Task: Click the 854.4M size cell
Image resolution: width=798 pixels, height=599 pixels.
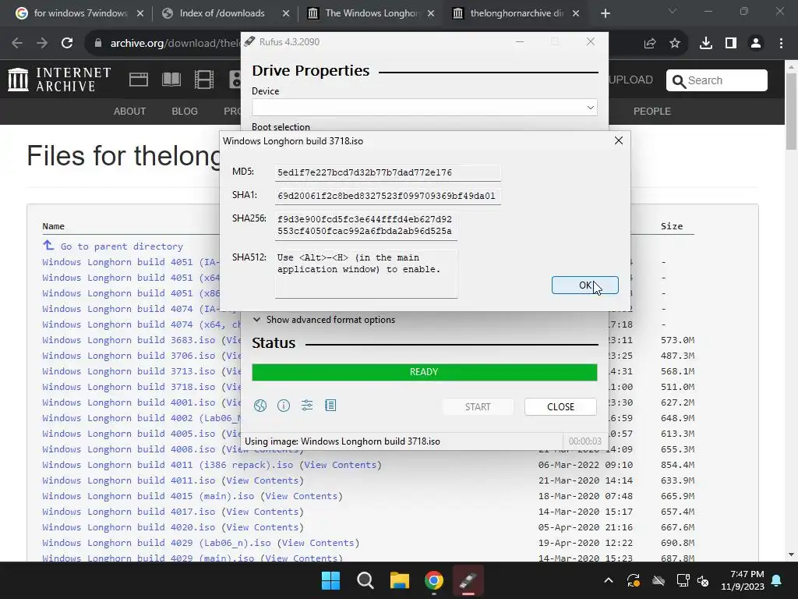Action: coord(677,465)
